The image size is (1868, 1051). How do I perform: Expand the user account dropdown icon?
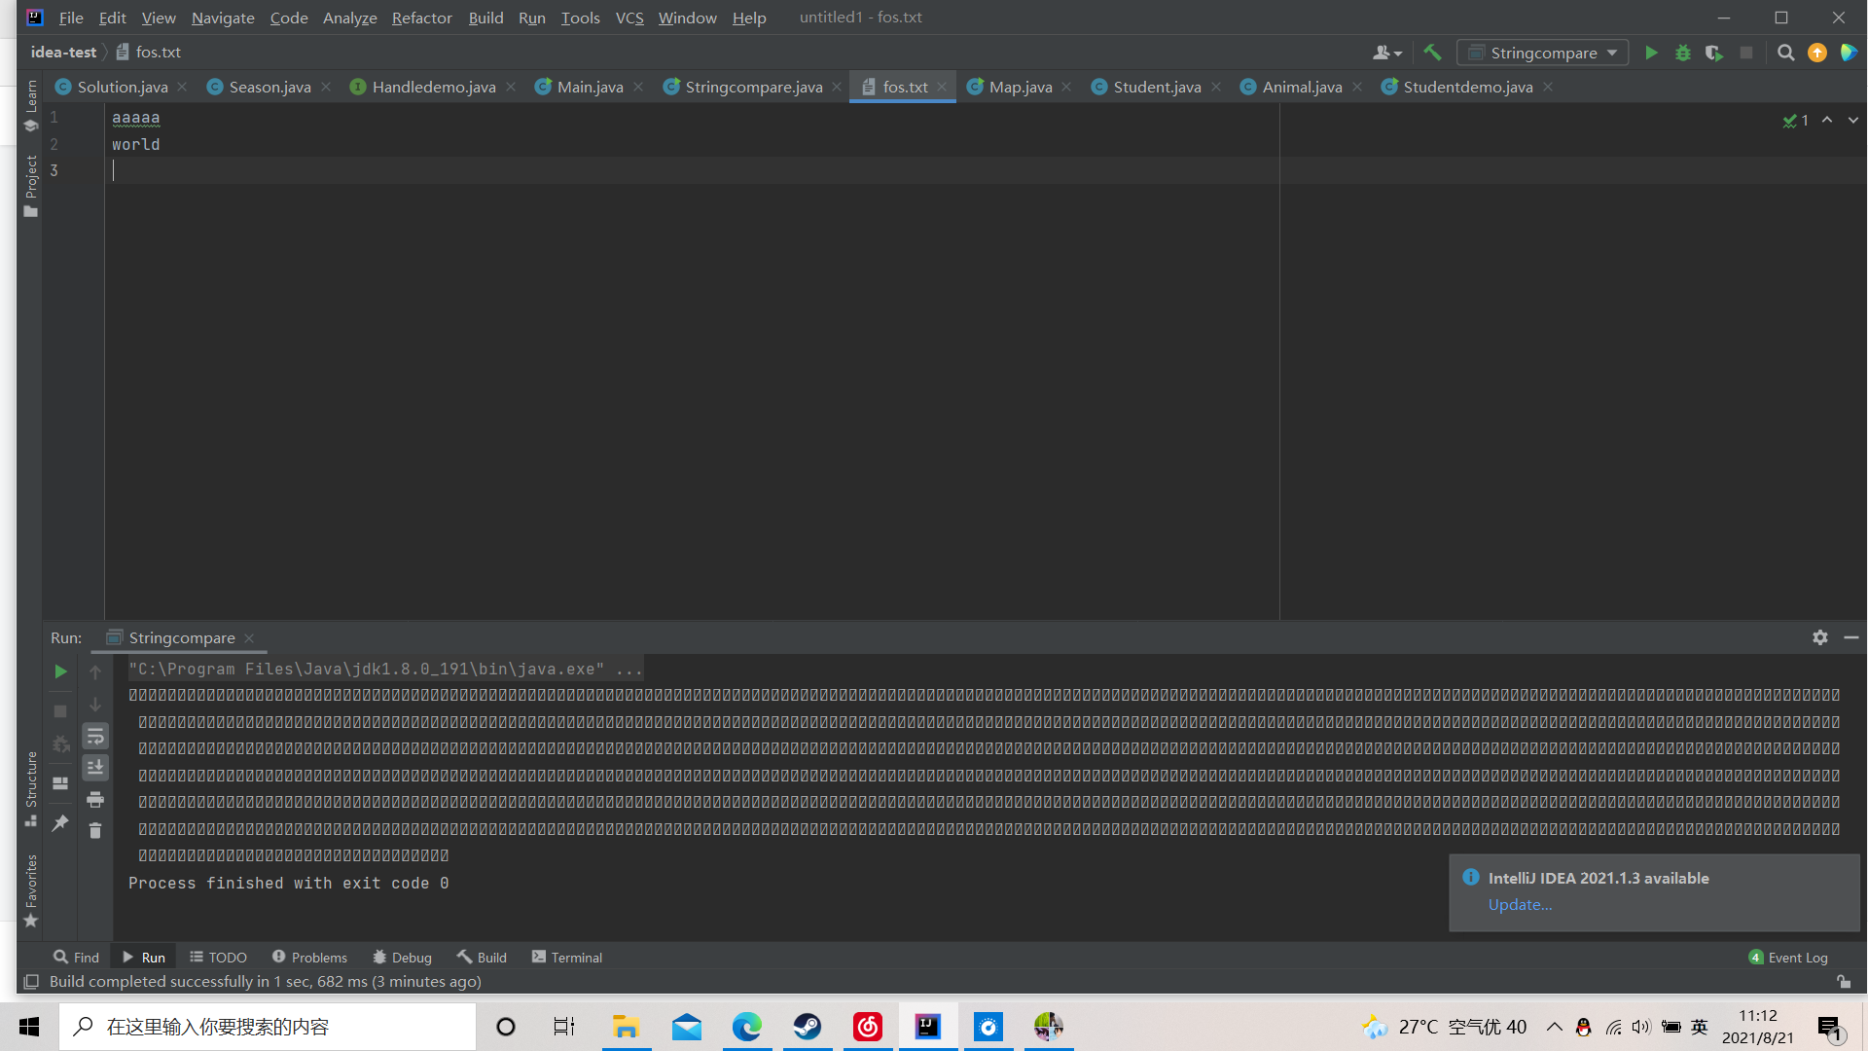click(1387, 53)
